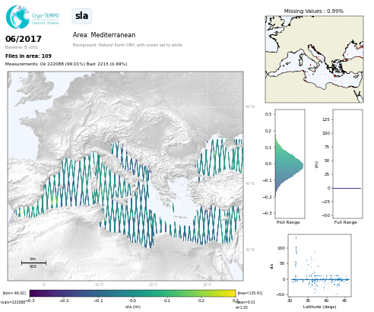Click the Missing Values map thumbnail

point(314,59)
